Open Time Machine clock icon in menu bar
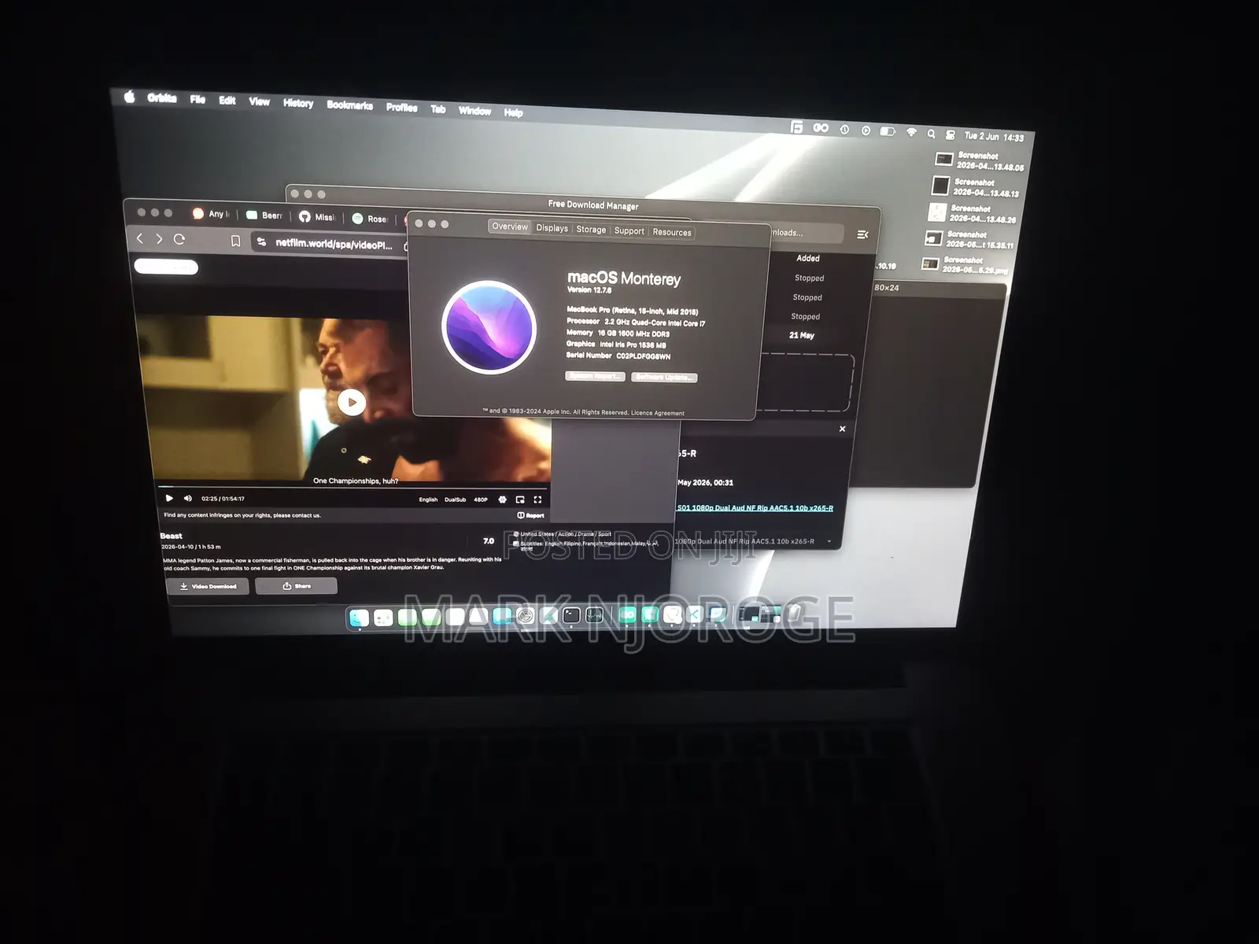The image size is (1259, 944). (x=844, y=129)
